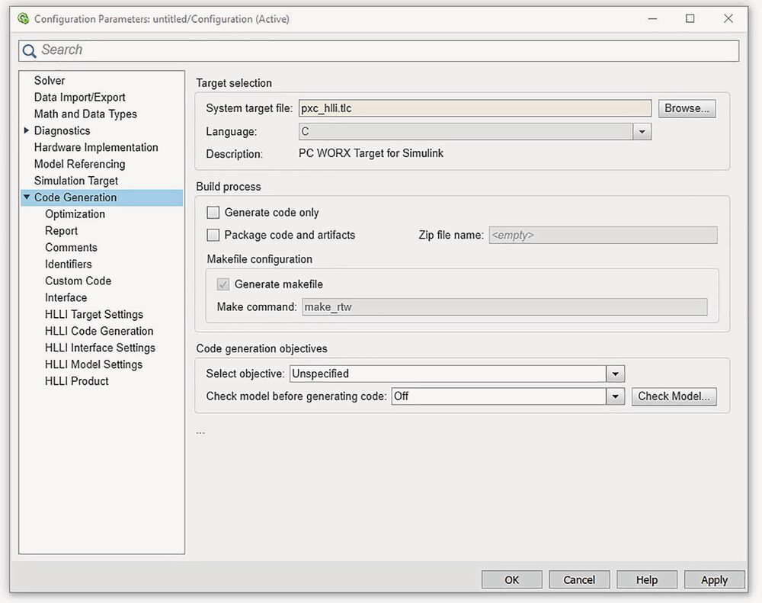Select HLLI Target Settings
762x603 pixels.
point(94,314)
